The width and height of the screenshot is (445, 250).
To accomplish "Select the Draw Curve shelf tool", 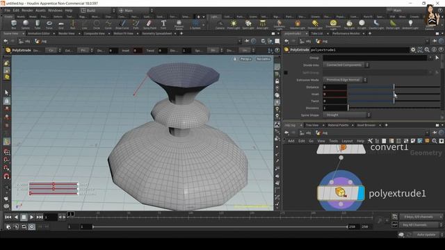I will click(122, 24).
